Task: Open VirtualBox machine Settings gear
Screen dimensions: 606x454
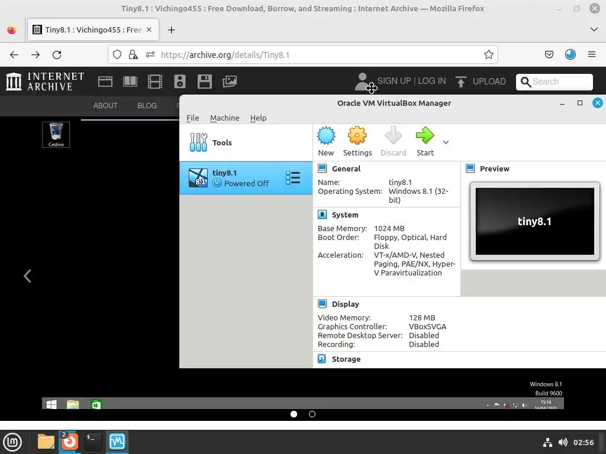Action: (x=357, y=141)
